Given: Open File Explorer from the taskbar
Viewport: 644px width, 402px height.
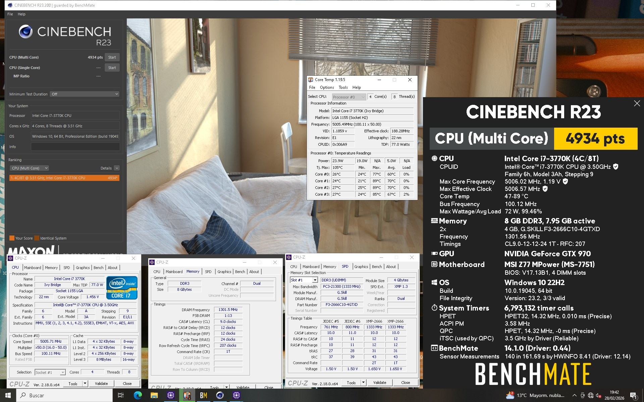Looking at the screenshot, I should coord(154,395).
